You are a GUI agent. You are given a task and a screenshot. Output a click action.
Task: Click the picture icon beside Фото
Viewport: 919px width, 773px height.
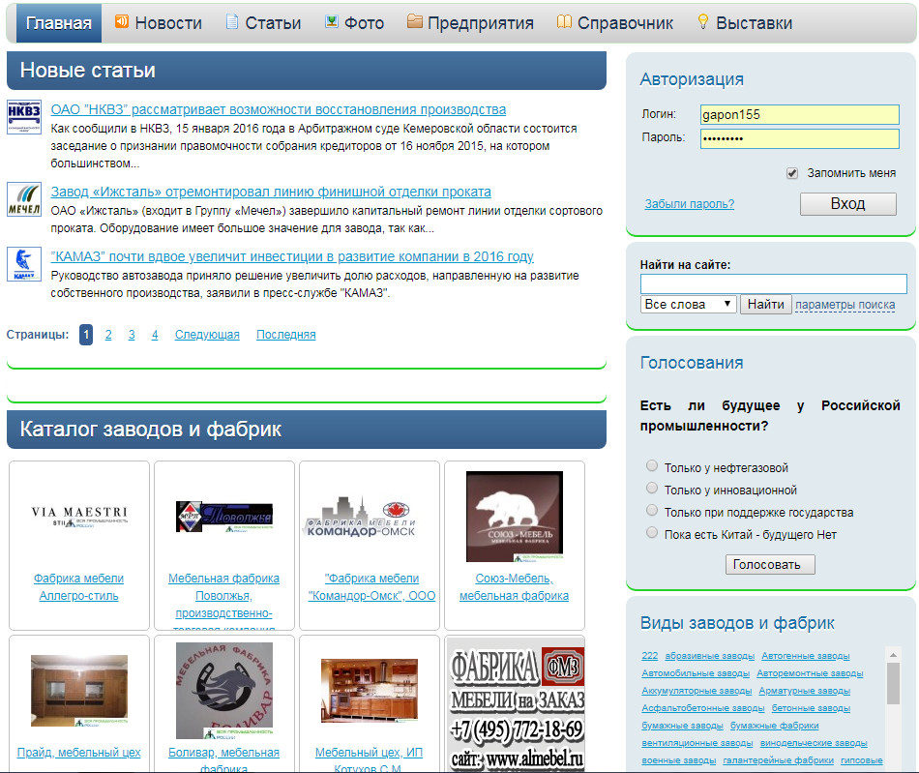click(x=331, y=21)
